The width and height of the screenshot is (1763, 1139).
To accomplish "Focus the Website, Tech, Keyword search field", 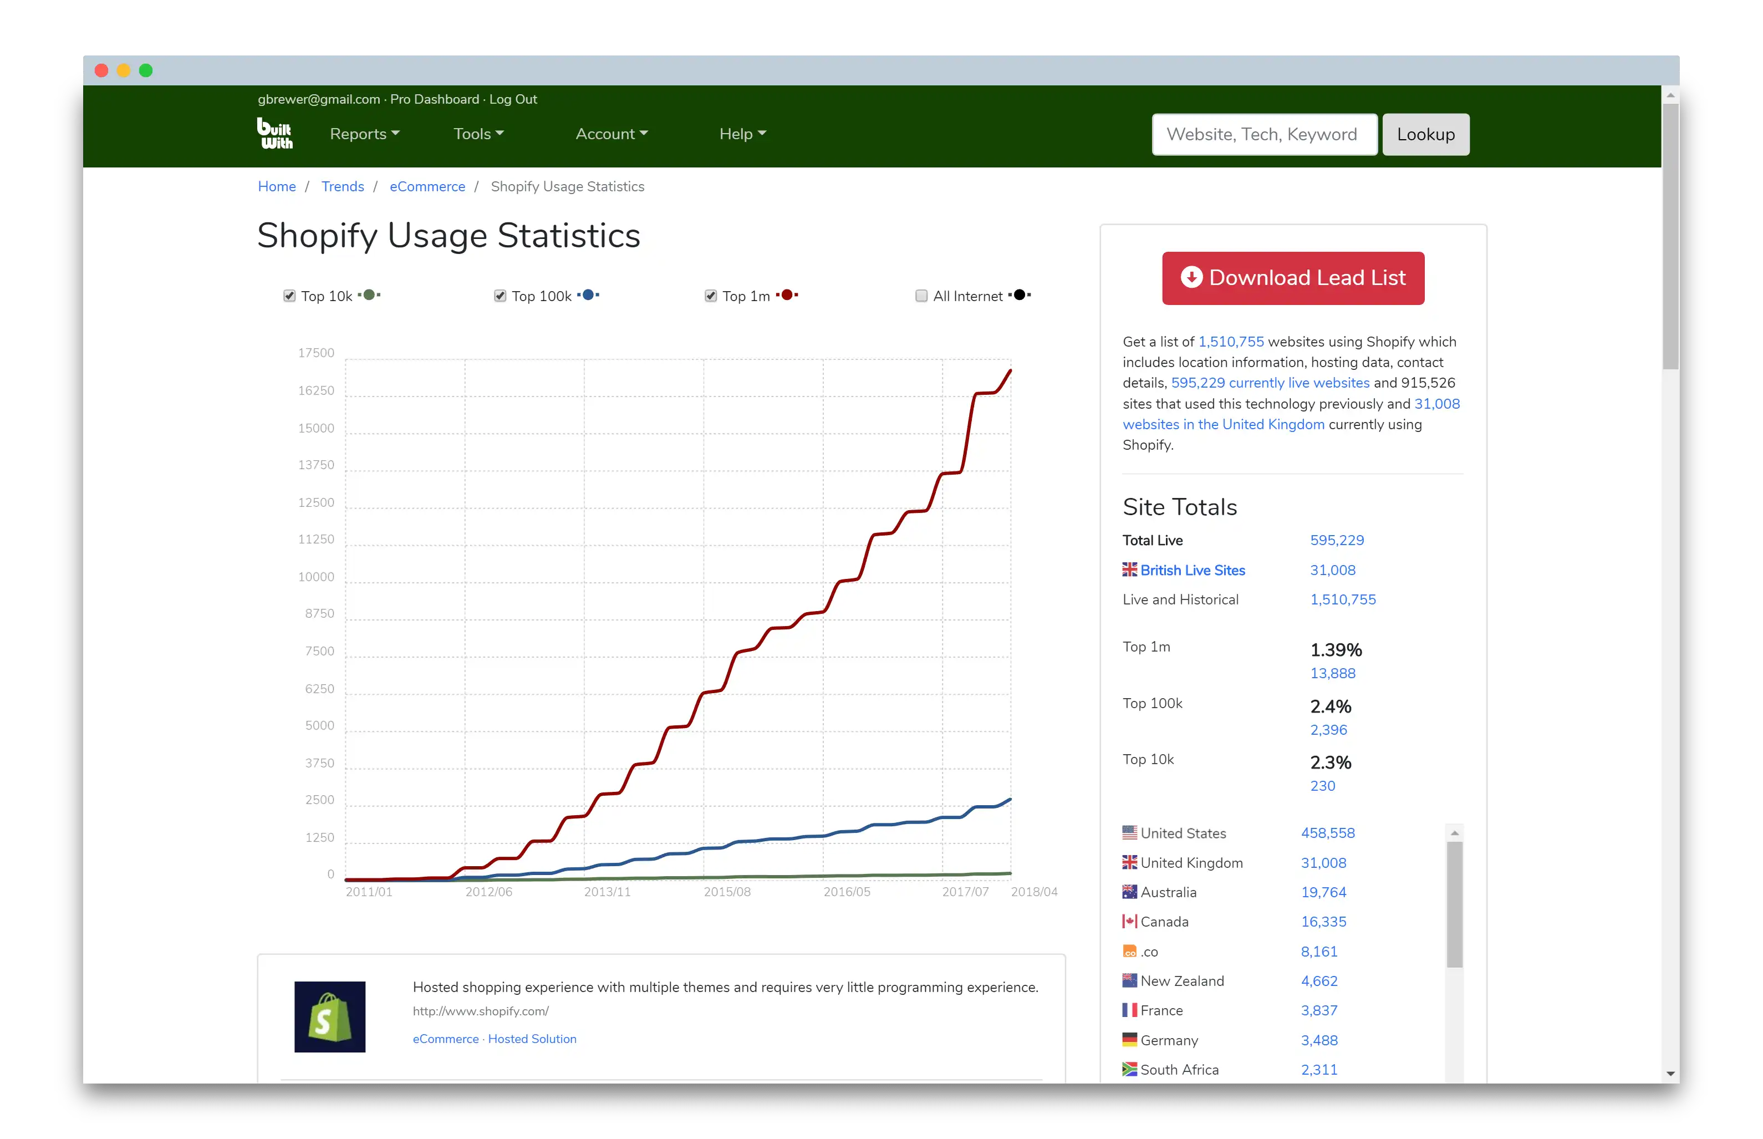I will pyautogui.click(x=1263, y=134).
